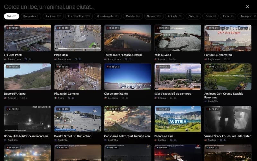
Task: Select the 'Tot' filter chip
Action: coord(12,16)
